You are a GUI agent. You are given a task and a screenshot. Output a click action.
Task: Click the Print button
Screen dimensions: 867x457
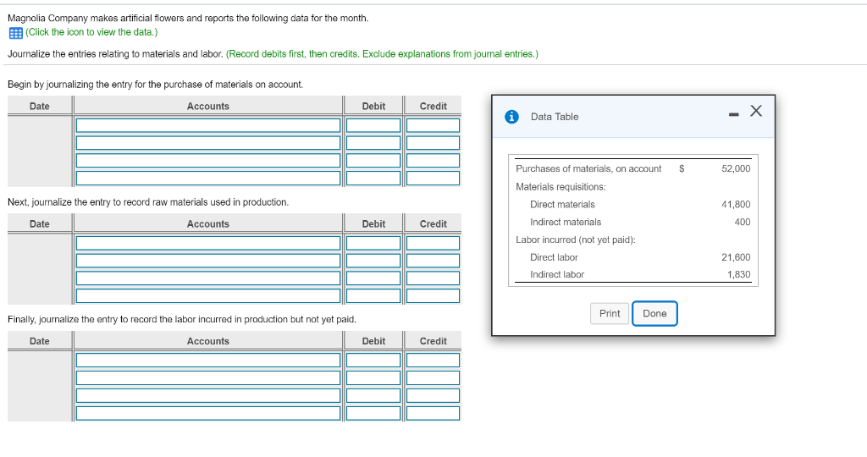tap(610, 313)
